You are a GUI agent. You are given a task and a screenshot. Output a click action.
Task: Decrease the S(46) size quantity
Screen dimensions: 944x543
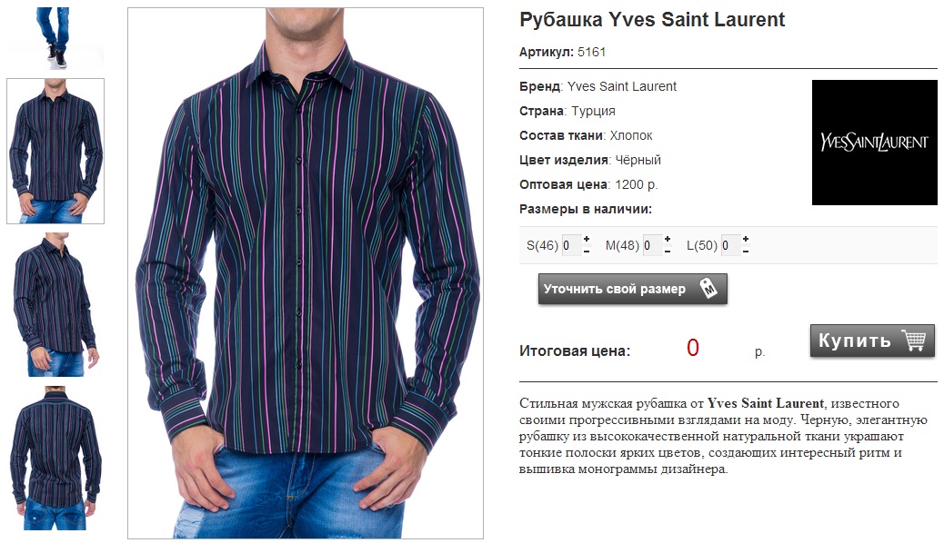(x=587, y=252)
